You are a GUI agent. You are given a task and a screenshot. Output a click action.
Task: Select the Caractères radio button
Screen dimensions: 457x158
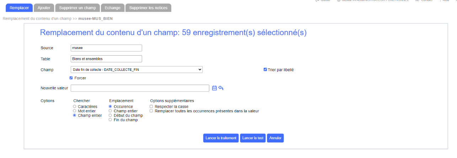(x=74, y=106)
